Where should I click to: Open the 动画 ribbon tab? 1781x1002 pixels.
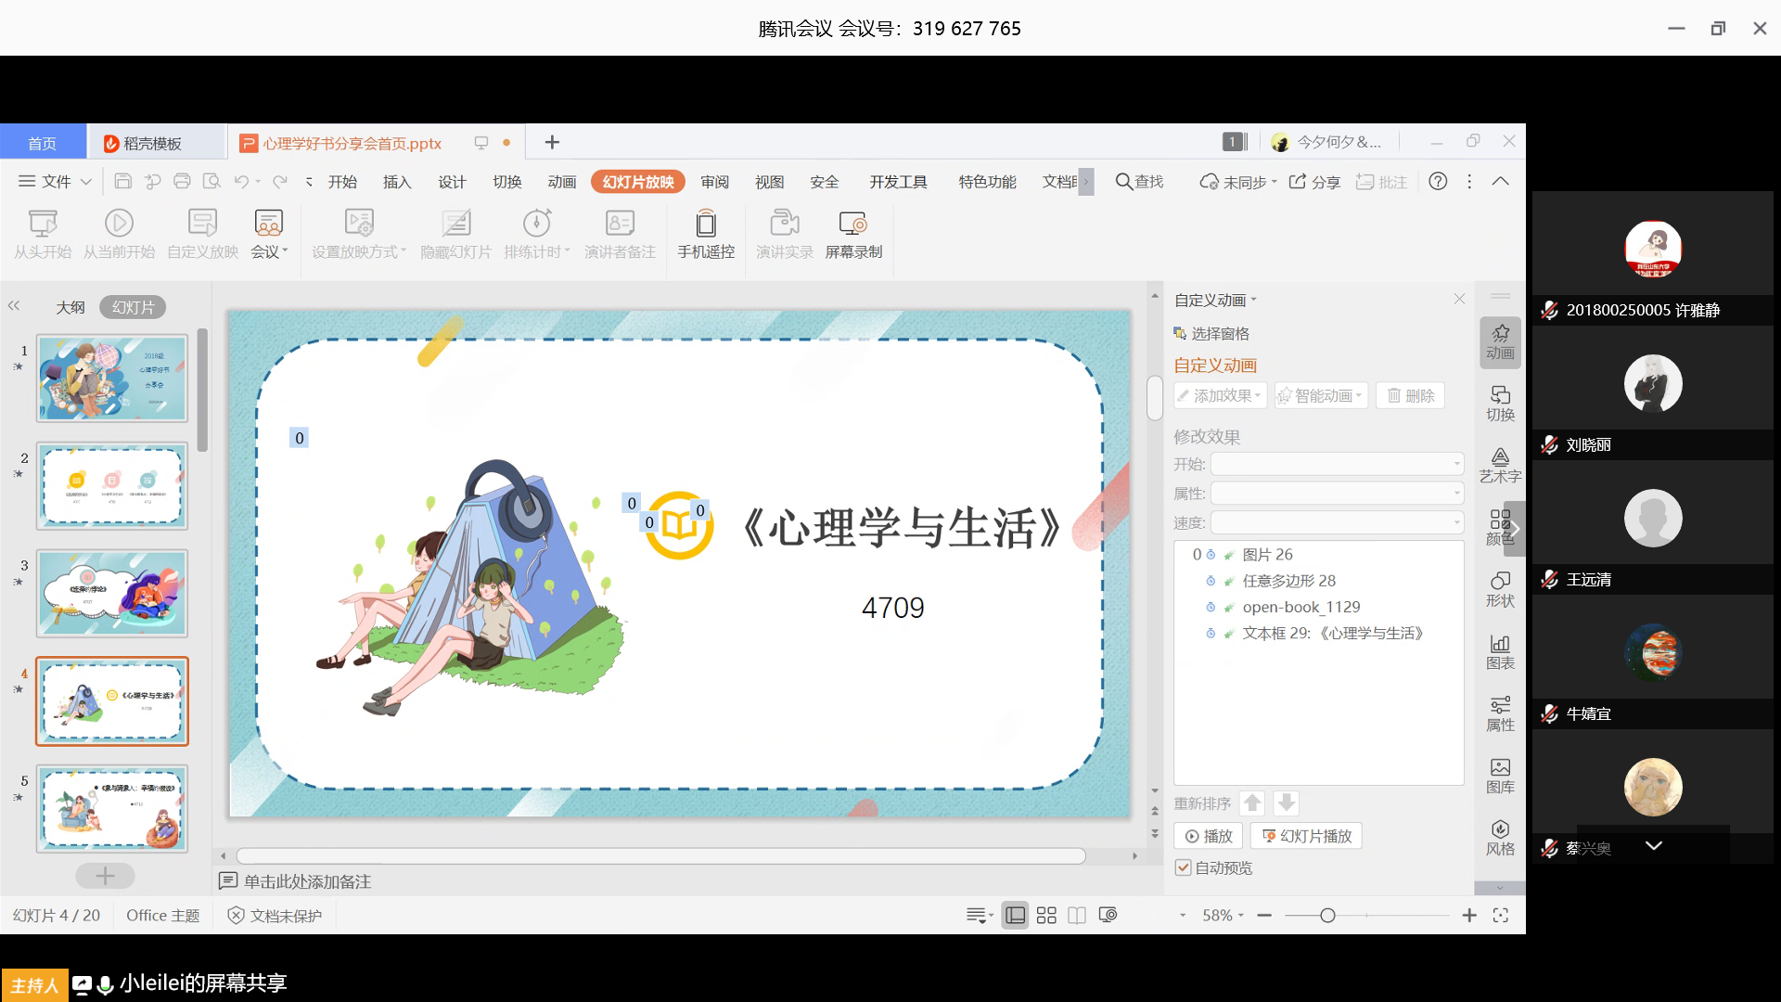pos(561,182)
